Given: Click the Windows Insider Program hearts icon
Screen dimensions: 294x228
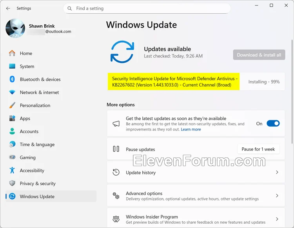Looking at the screenshot, I should tap(116, 219).
